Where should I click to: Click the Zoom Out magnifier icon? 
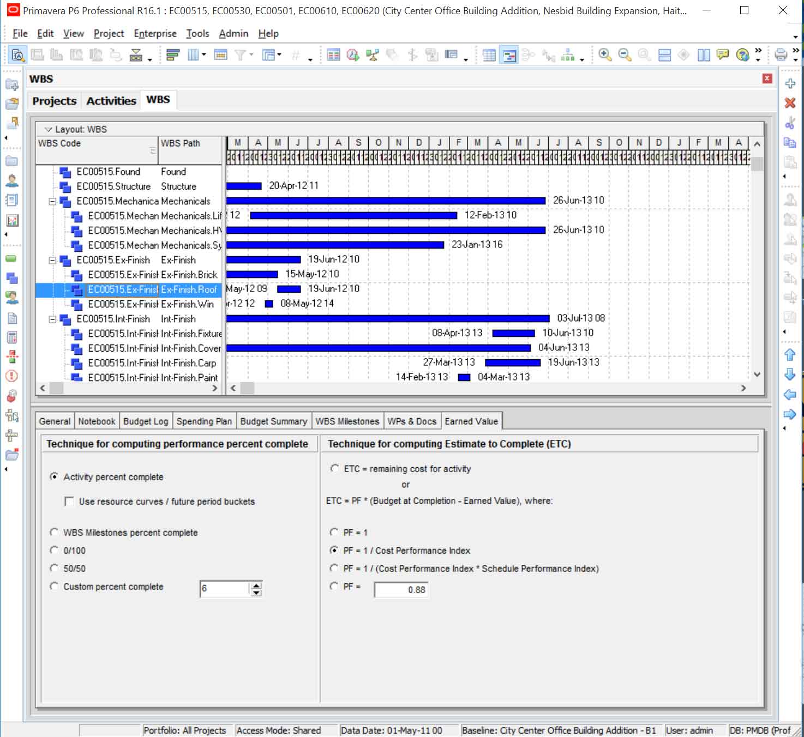pos(625,55)
